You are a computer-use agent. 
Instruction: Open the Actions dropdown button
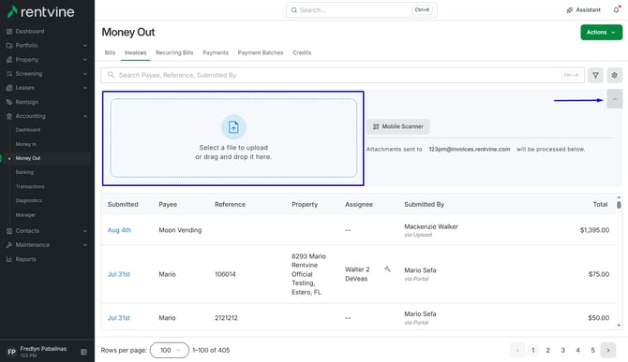[602, 33]
